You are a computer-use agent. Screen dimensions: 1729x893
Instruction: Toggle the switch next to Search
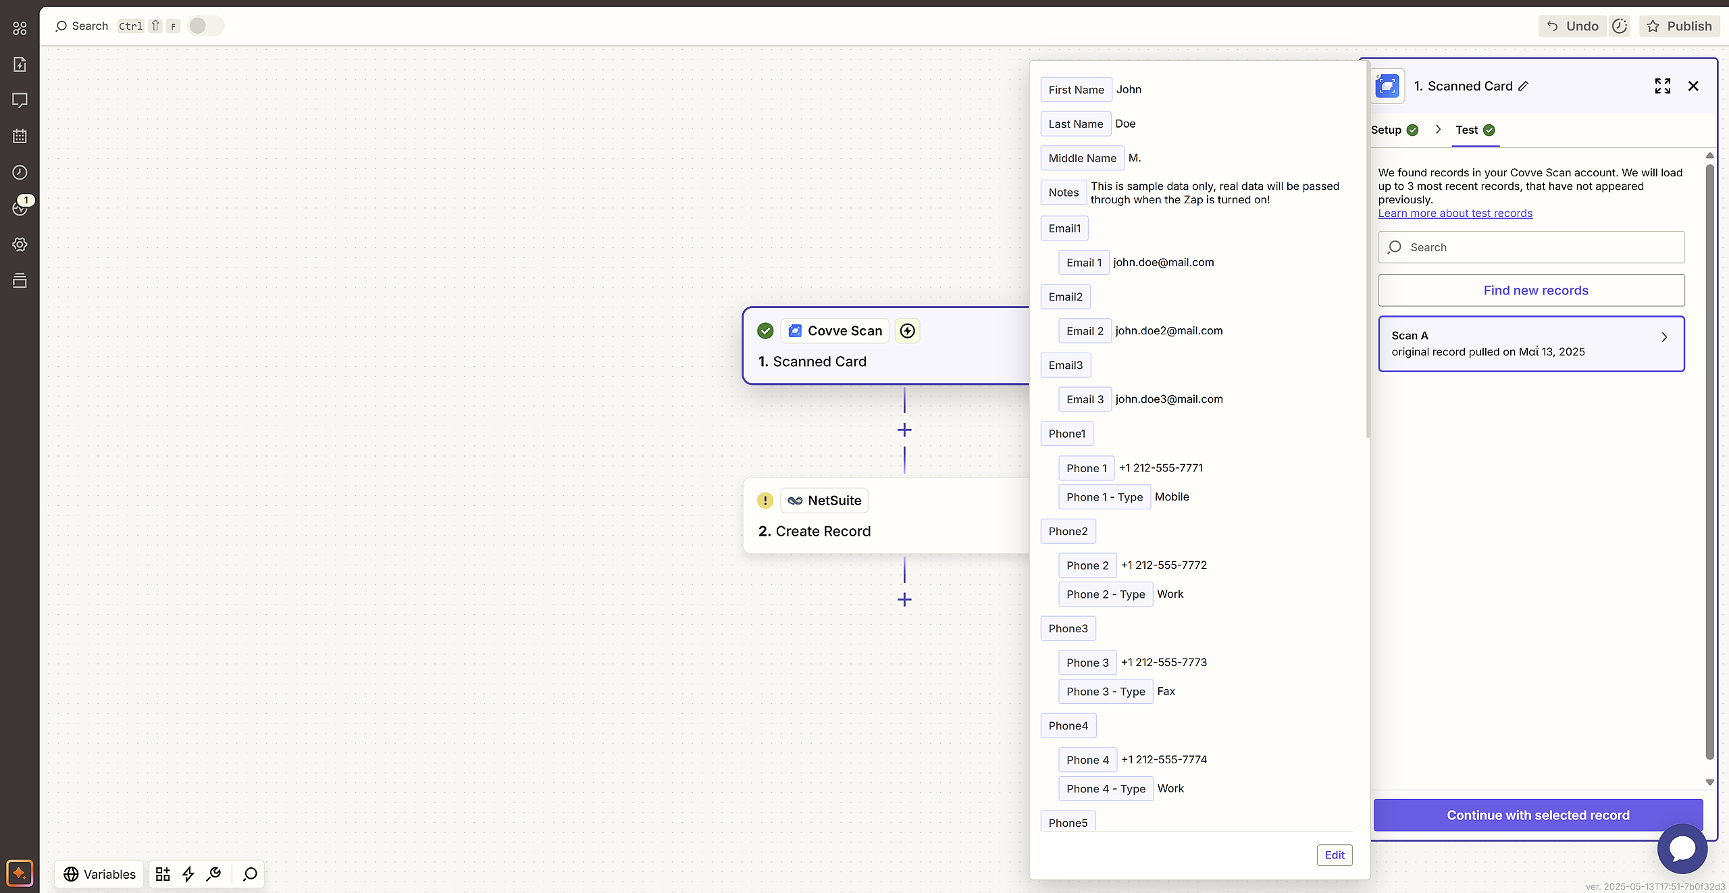tap(205, 26)
